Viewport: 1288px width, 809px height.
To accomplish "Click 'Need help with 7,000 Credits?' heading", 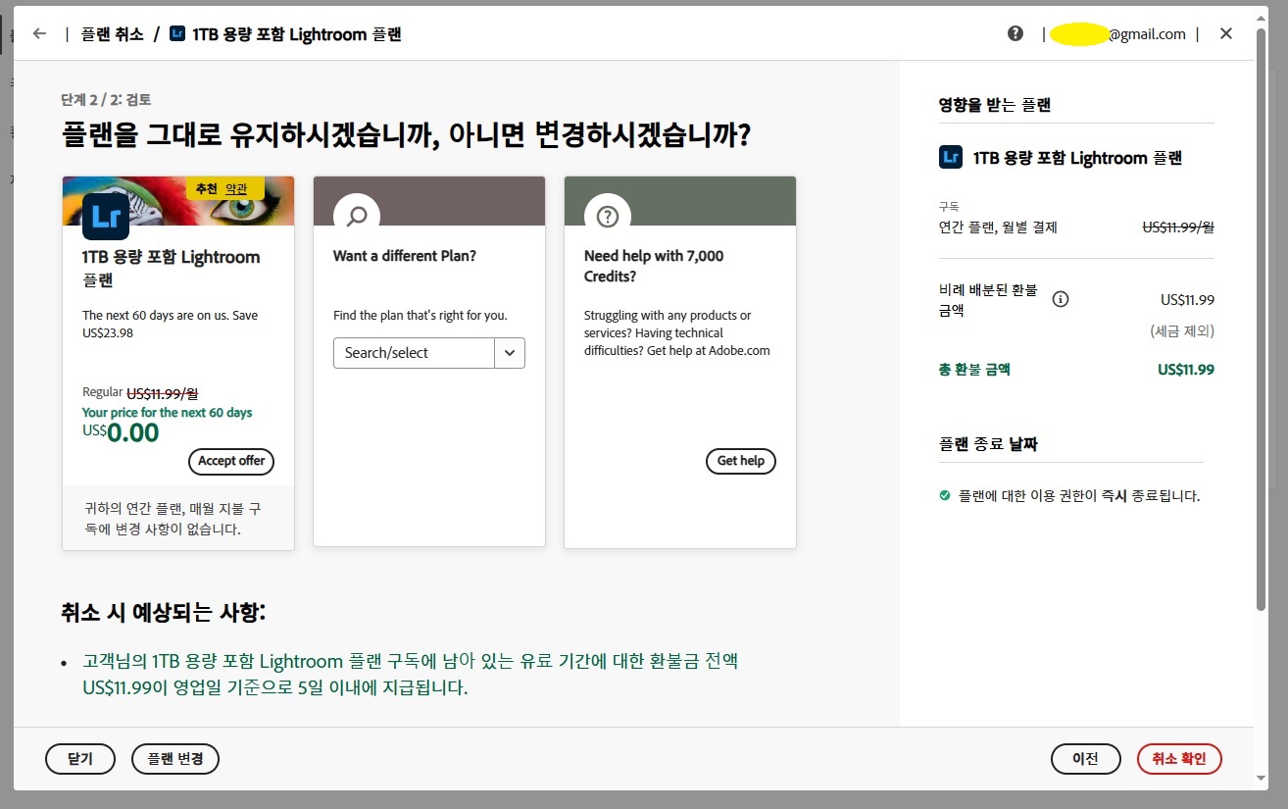I will tap(654, 266).
